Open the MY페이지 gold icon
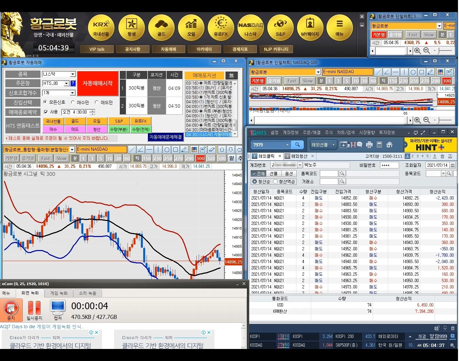This screenshot has height=361, width=459. (x=310, y=28)
